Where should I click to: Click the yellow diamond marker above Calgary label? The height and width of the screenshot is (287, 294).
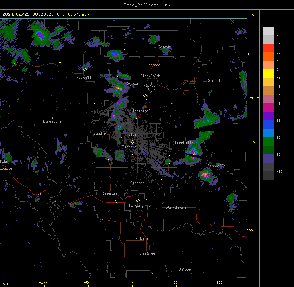pyautogui.click(x=138, y=201)
